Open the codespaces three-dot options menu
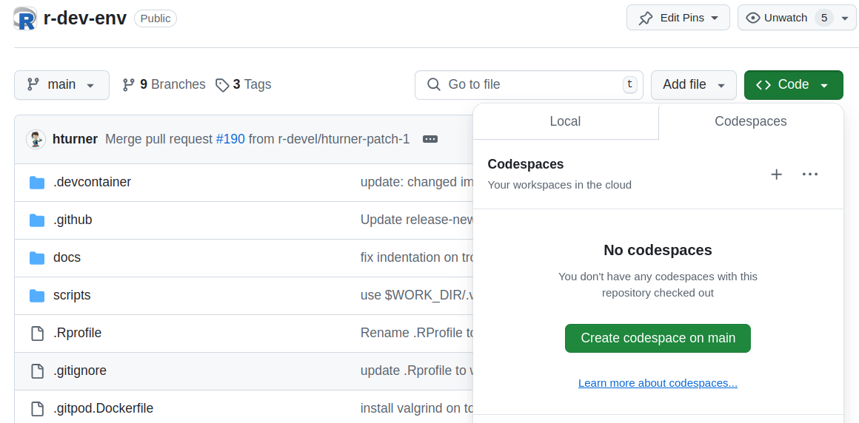Viewport: 859px width, 423px height. [810, 175]
